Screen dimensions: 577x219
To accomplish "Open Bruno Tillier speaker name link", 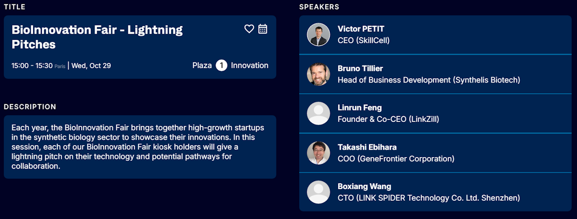I will coord(360,68).
